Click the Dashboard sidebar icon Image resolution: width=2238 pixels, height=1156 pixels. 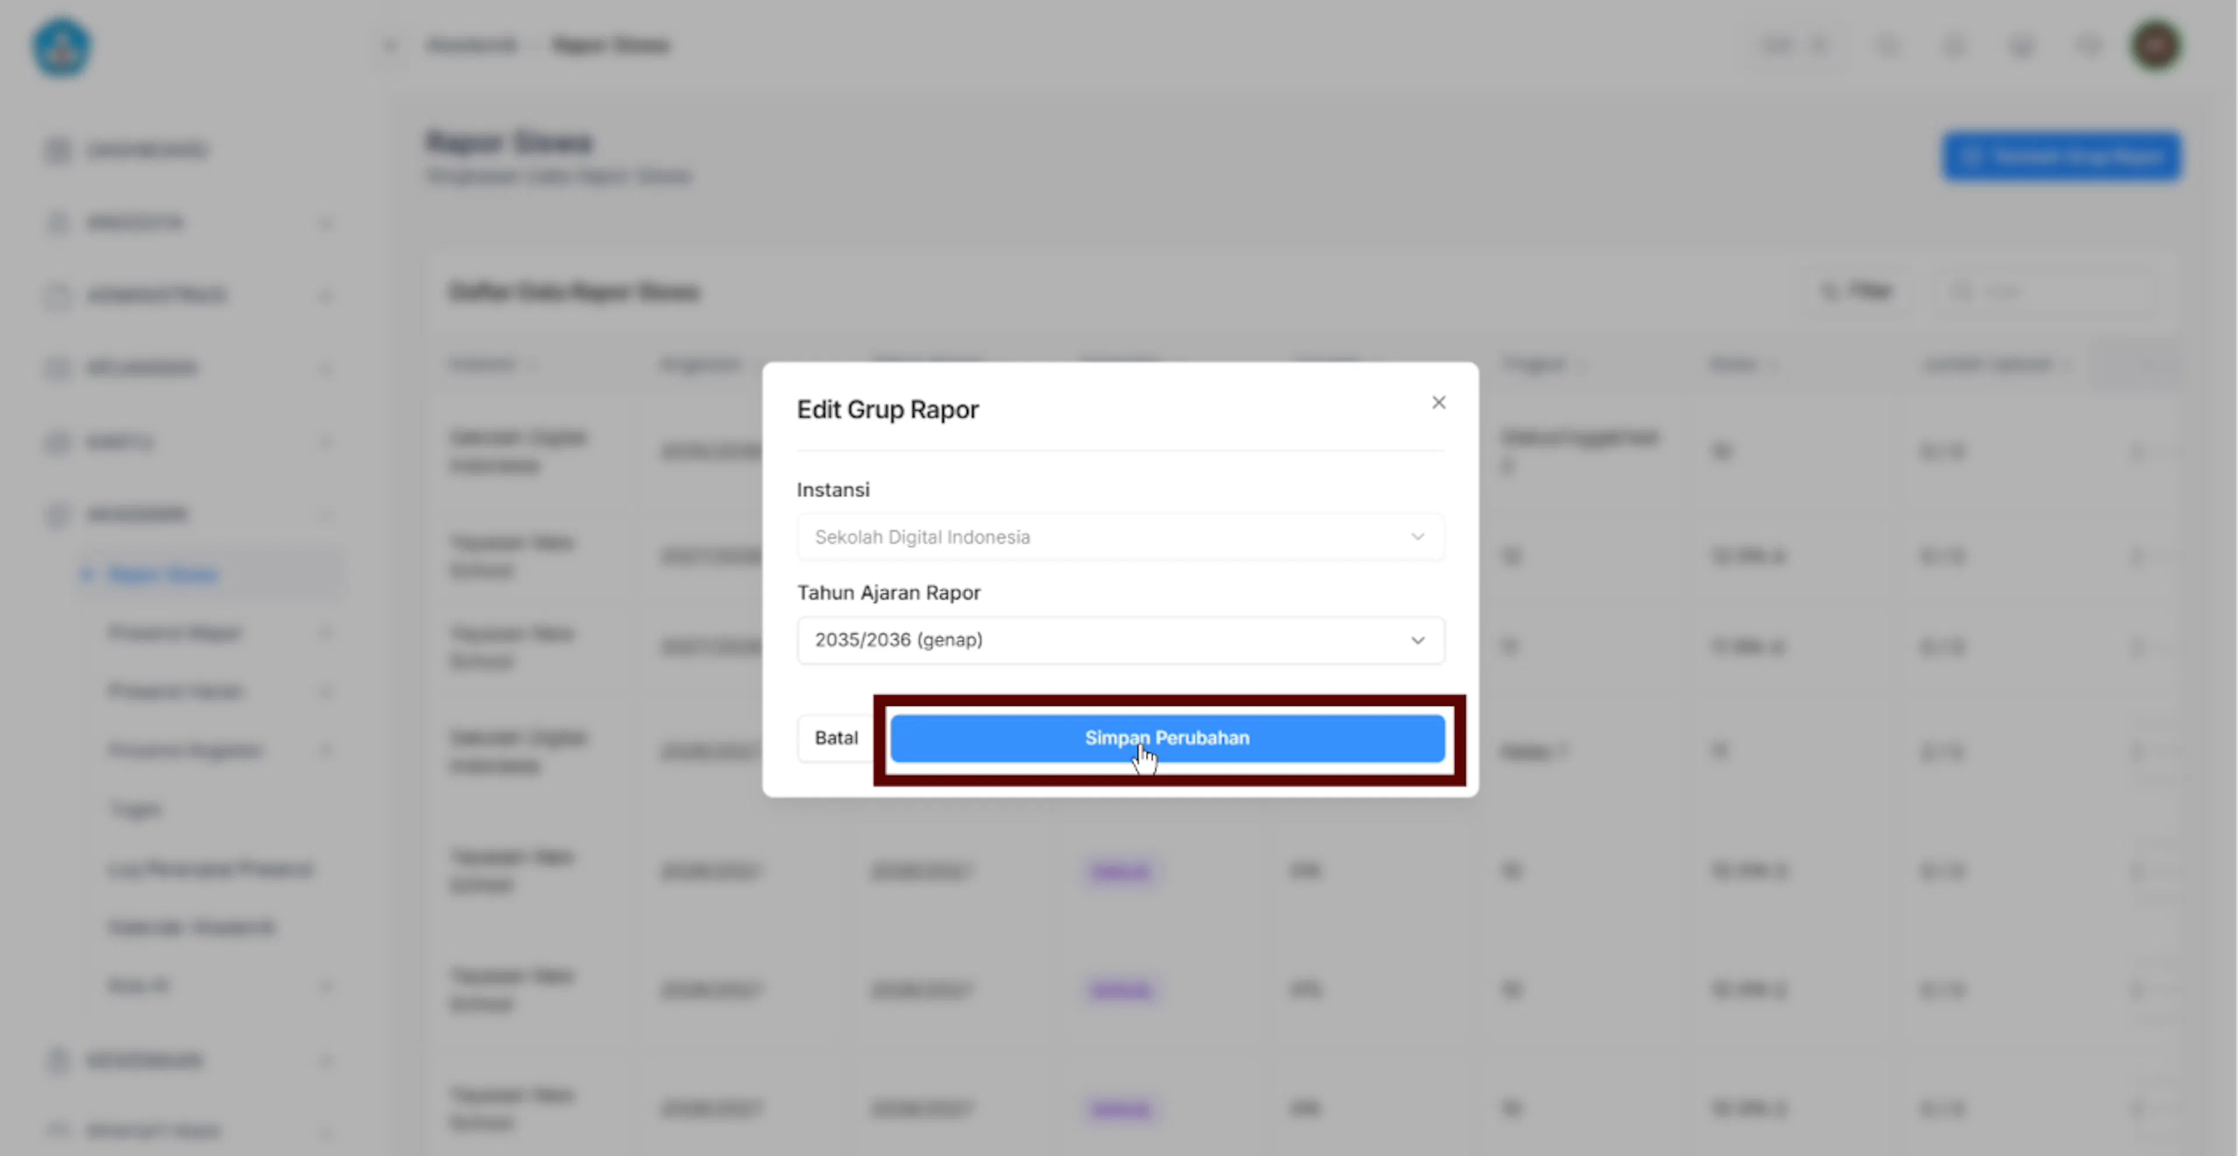tap(57, 150)
